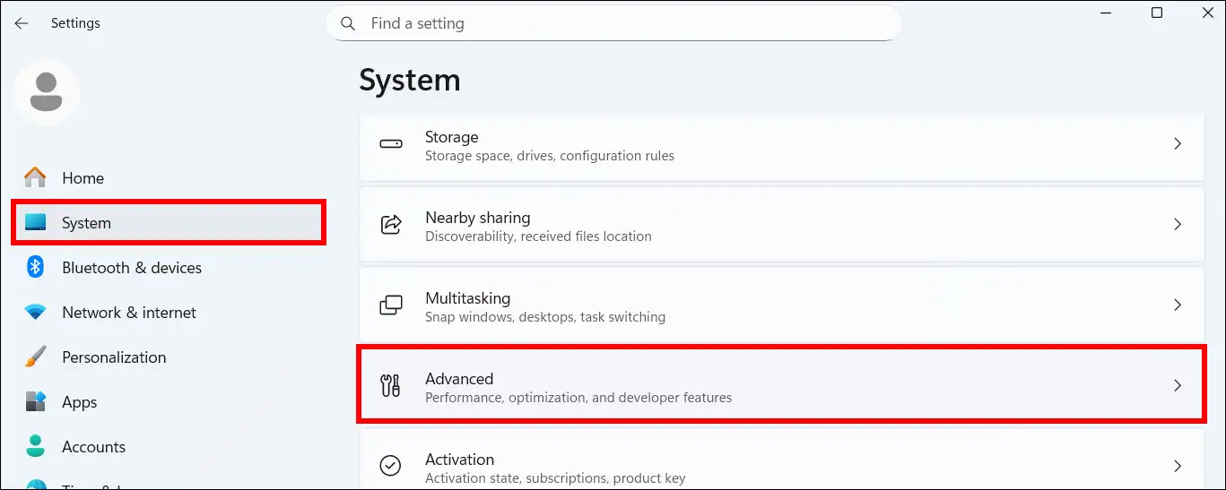Maximize the Settings window

pos(1157,13)
